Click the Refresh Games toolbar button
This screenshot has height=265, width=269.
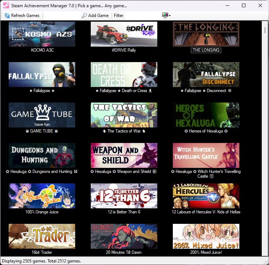[x=22, y=16]
